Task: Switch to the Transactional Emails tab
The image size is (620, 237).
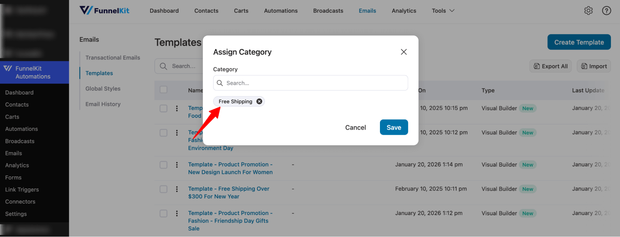Action: click(113, 57)
